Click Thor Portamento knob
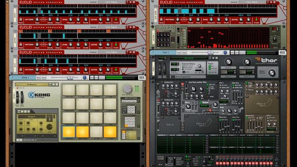This screenshot has height=167, width=297. click(199, 66)
